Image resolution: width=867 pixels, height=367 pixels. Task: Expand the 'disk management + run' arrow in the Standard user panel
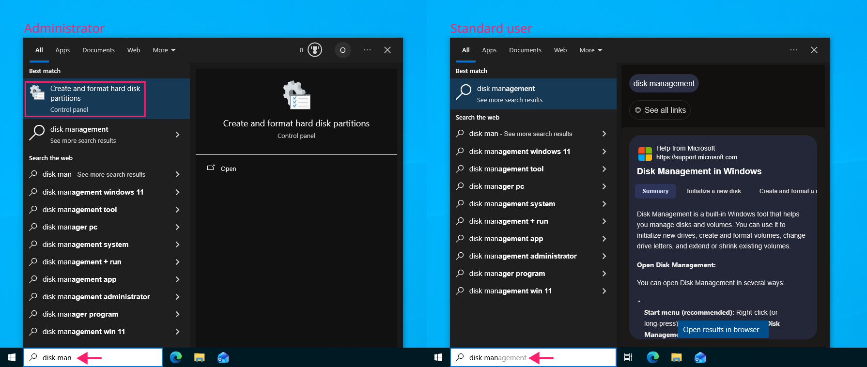pyautogui.click(x=604, y=221)
